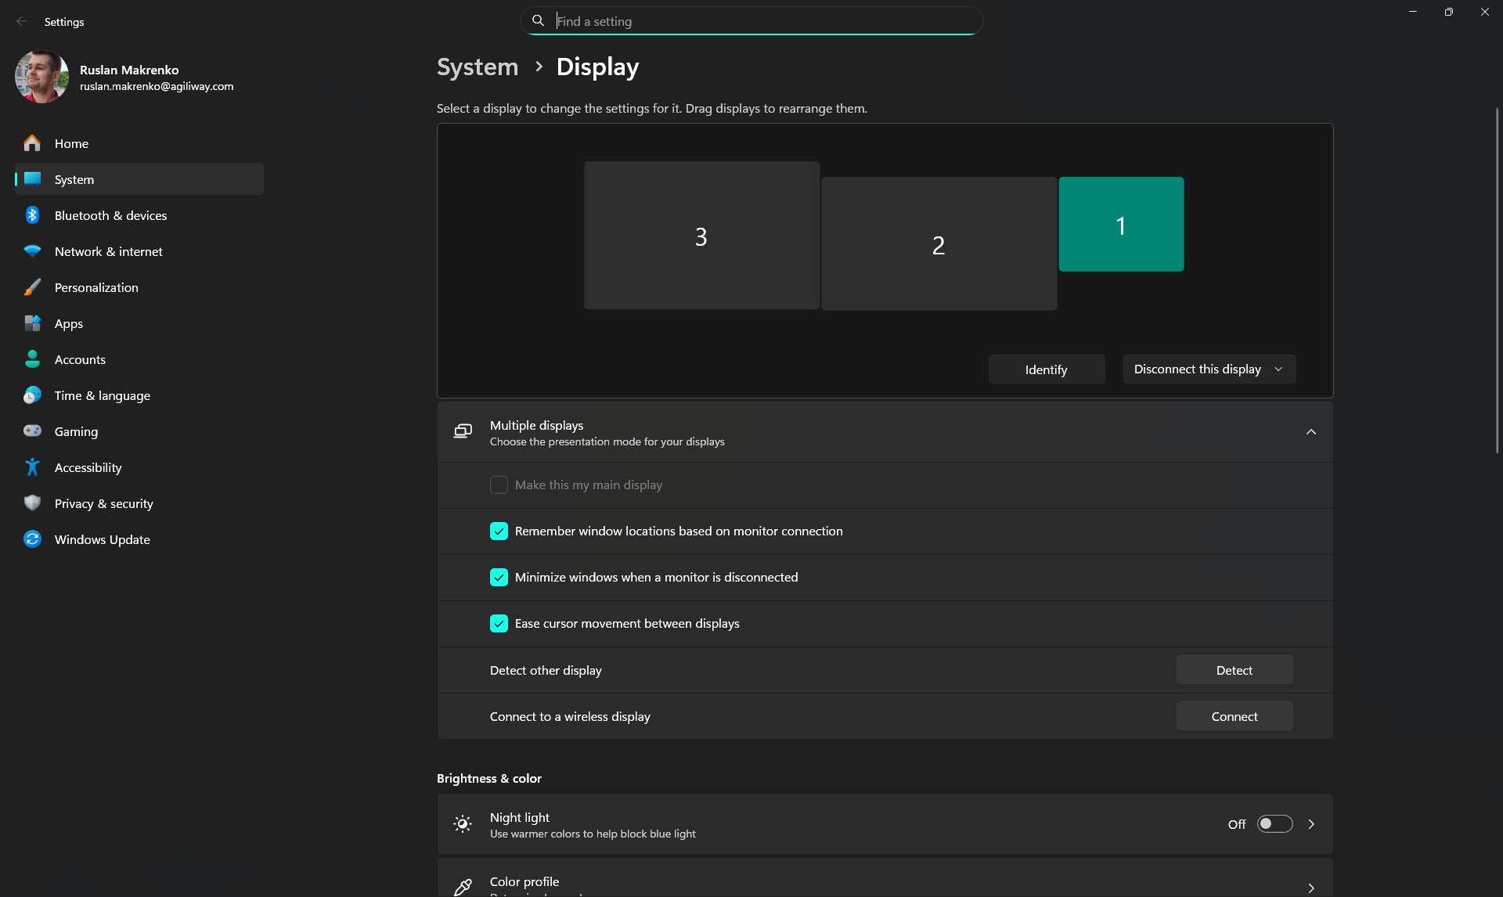Screen dimensions: 1503x897
Task: Uncheck Minimize windows when monitor disconnected
Action: [x=499, y=577]
